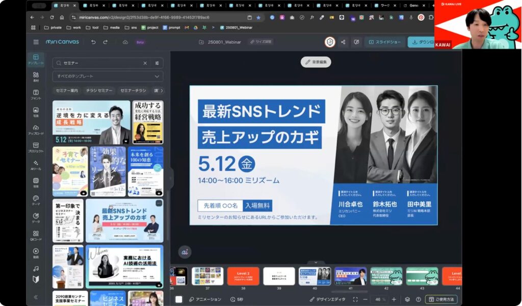Click the white background color swatch
This screenshot has height=306, width=522.
(179, 299)
